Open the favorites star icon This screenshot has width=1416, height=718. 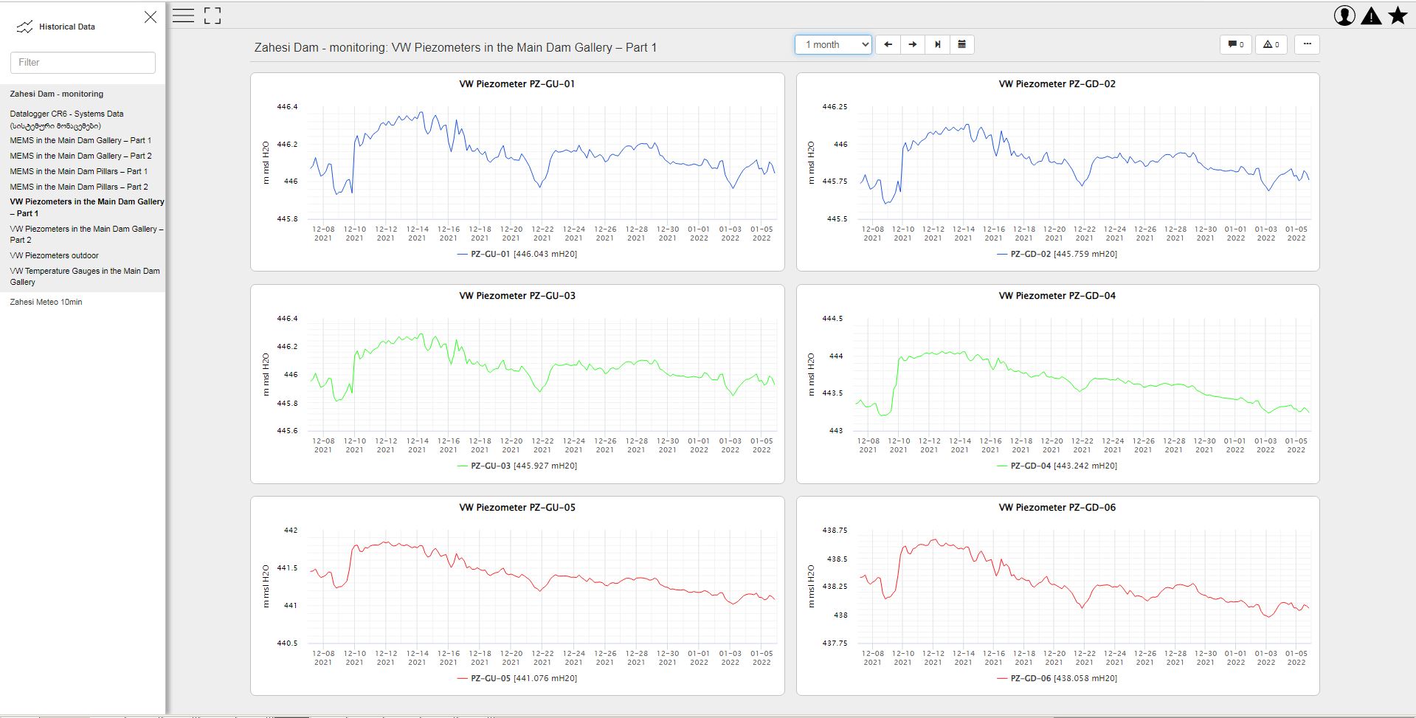(x=1398, y=15)
